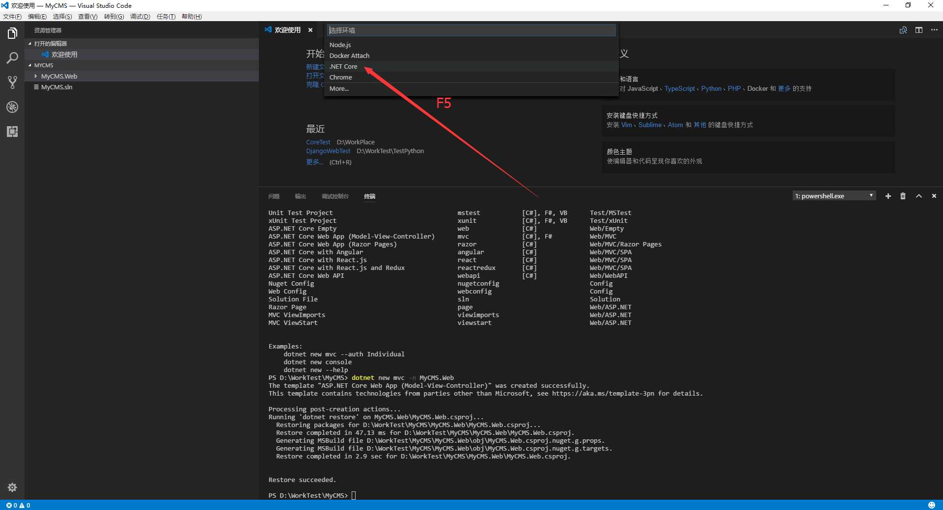Click the VS Code icon on 欢迎使用 tab
Image resolution: width=943 pixels, height=510 pixels.
click(268, 29)
